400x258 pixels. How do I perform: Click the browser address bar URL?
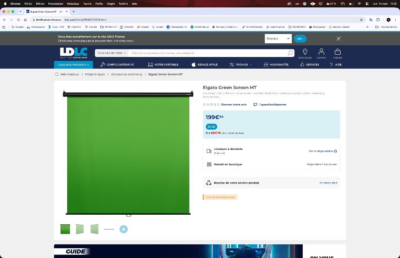tap(86, 20)
